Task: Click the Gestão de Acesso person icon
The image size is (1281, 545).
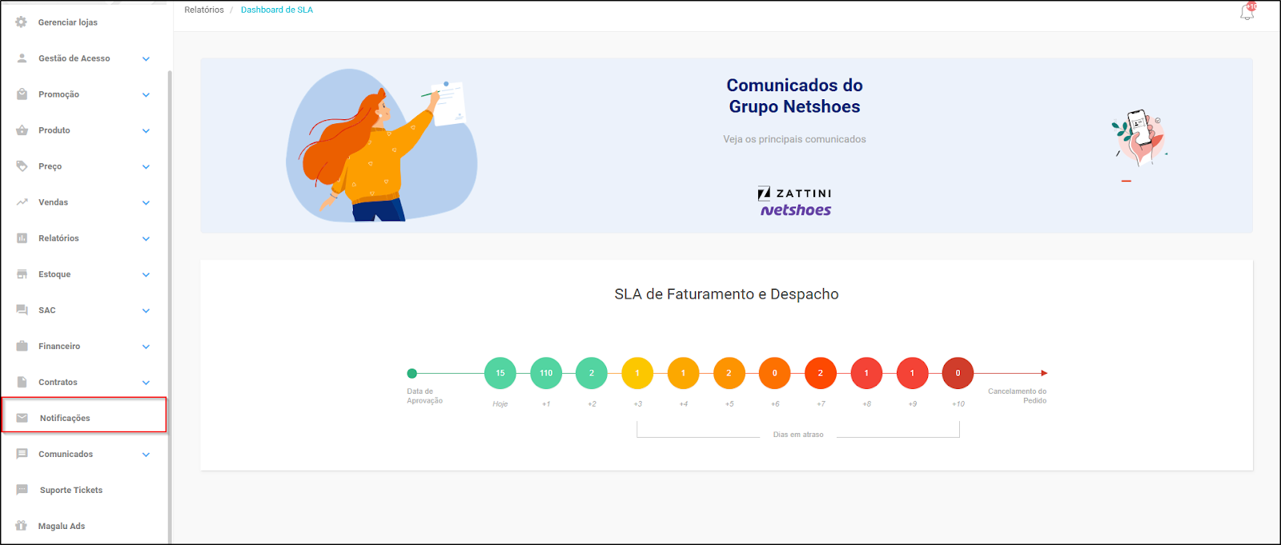Action: pyautogui.click(x=22, y=58)
